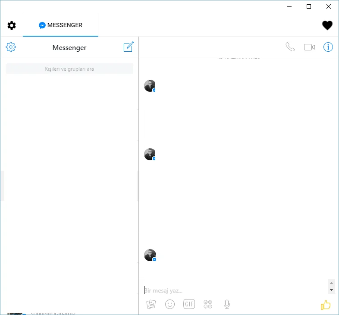Focus the 'Kişileri ve grupları ara' search box
The height and width of the screenshot is (315, 339).
69,69
